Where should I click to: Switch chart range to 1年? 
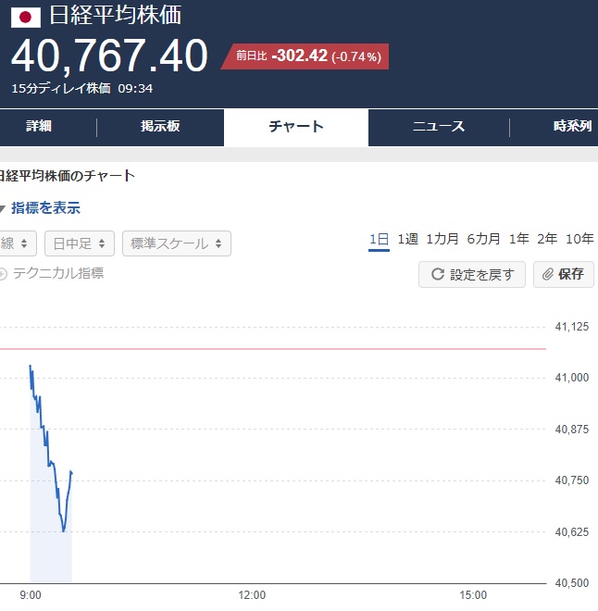point(519,239)
